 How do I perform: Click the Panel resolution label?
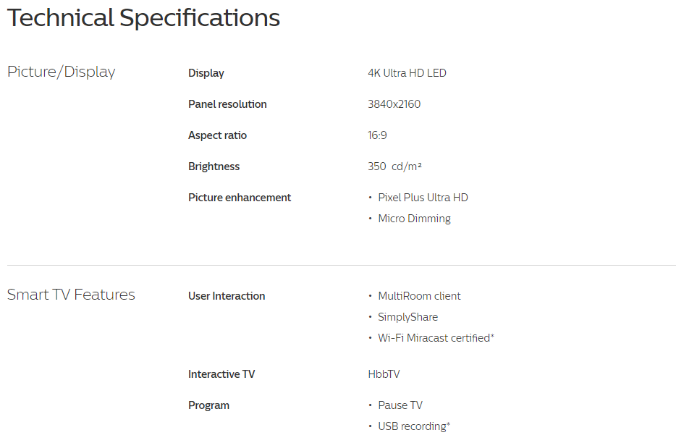point(227,104)
